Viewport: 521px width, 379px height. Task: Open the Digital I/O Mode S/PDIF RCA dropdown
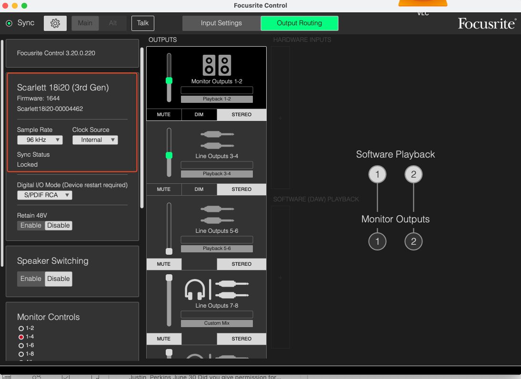click(44, 195)
